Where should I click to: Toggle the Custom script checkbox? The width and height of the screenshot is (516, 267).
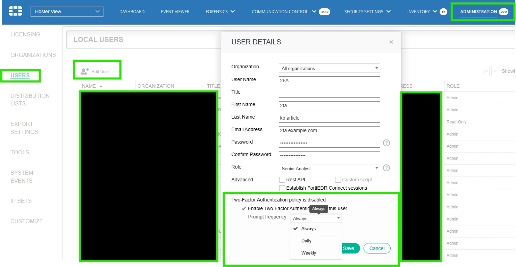click(x=338, y=180)
